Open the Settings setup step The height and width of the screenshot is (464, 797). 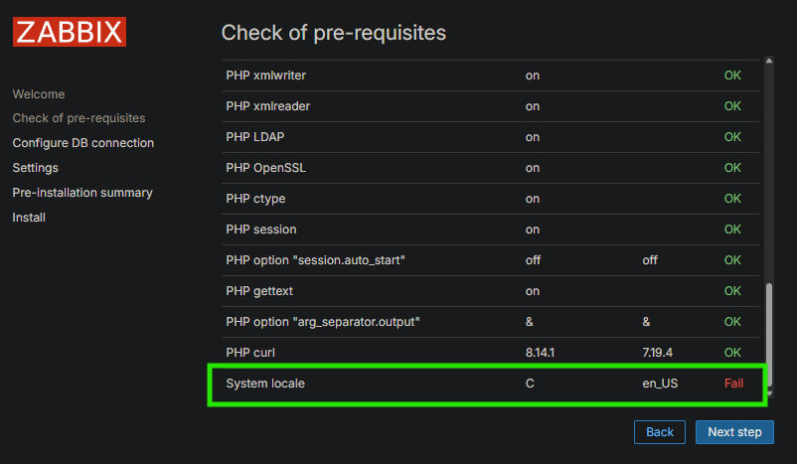click(36, 168)
